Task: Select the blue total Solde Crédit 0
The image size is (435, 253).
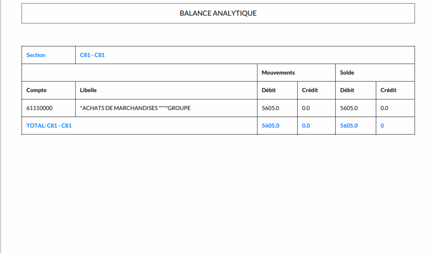Action: pos(382,126)
